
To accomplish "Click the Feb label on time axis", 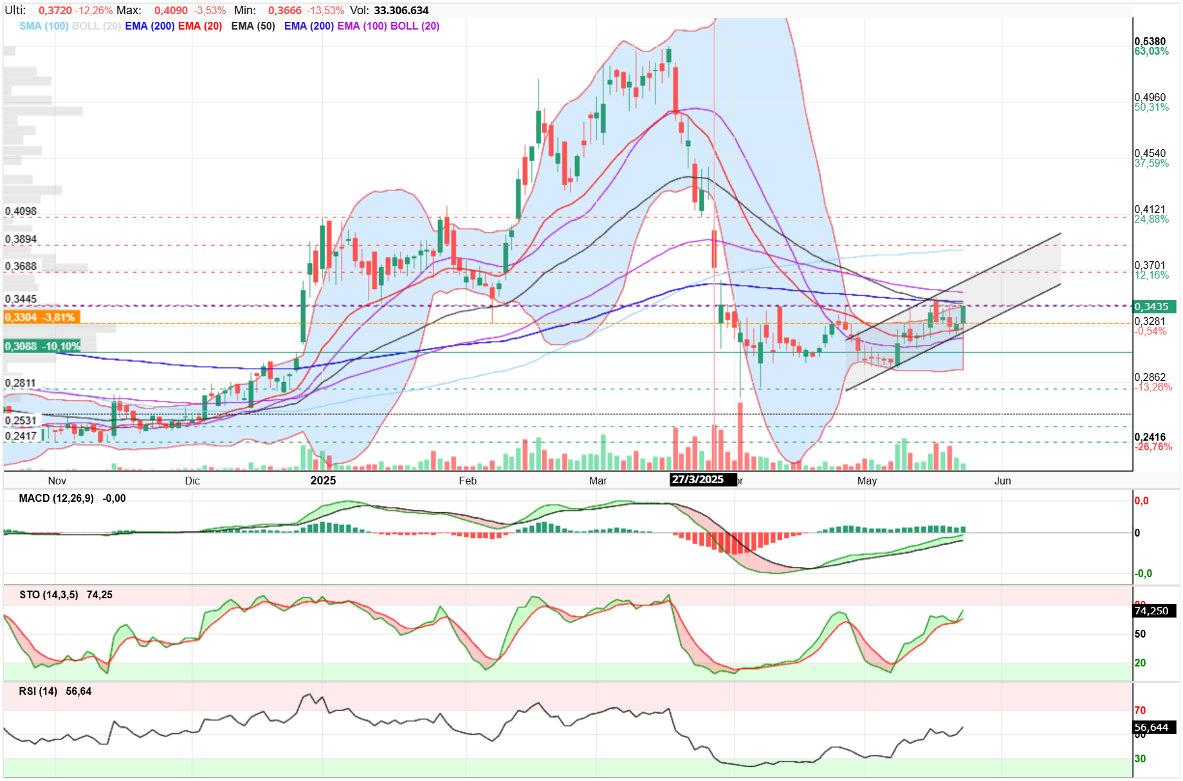I will tap(468, 481).
